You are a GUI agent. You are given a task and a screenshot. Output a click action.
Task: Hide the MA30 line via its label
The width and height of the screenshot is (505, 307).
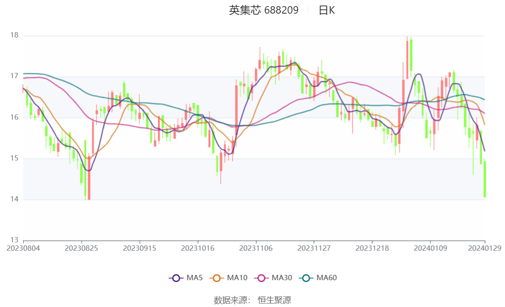(282, 278)
